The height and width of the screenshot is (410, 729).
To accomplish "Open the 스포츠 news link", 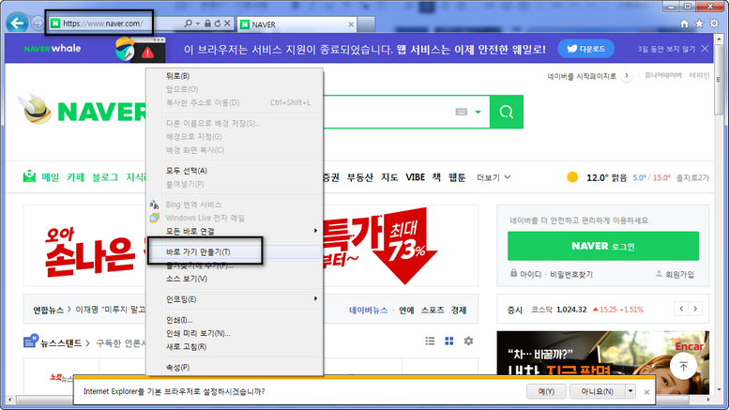I will pos(433,310).
